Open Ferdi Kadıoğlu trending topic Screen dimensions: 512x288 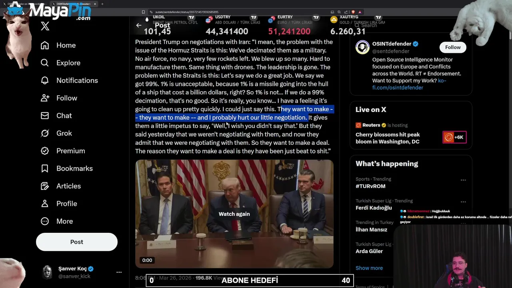click(374, 208)
